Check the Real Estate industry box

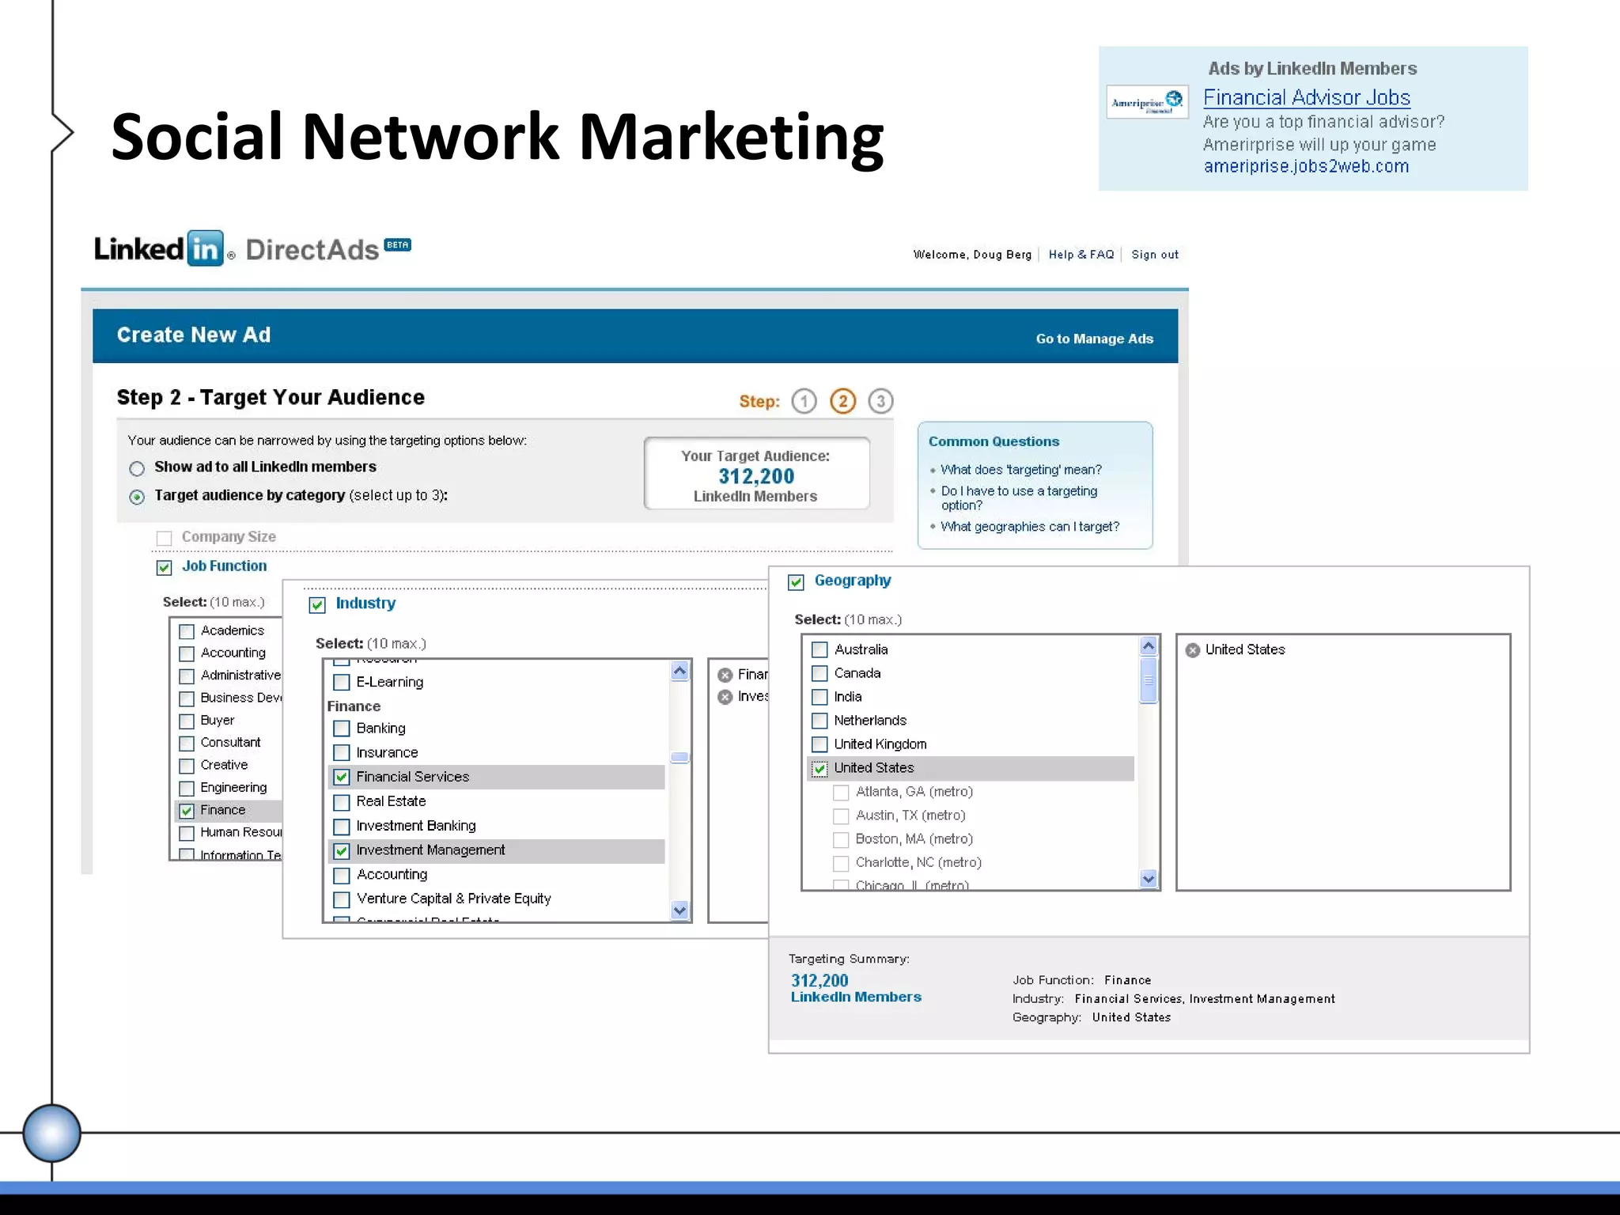click(342, 802)
